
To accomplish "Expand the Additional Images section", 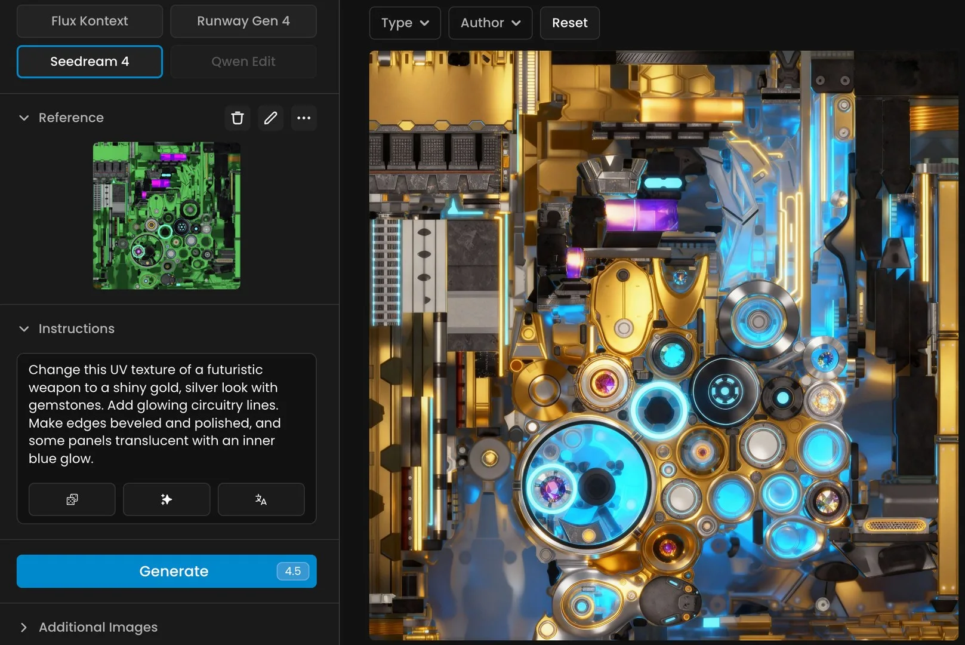I will tap(24, 627).
